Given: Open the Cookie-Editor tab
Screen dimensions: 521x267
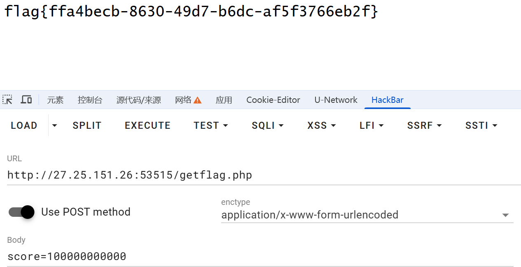Looking at the screenshot, I should pyautogui.click(x=273, y=100).
